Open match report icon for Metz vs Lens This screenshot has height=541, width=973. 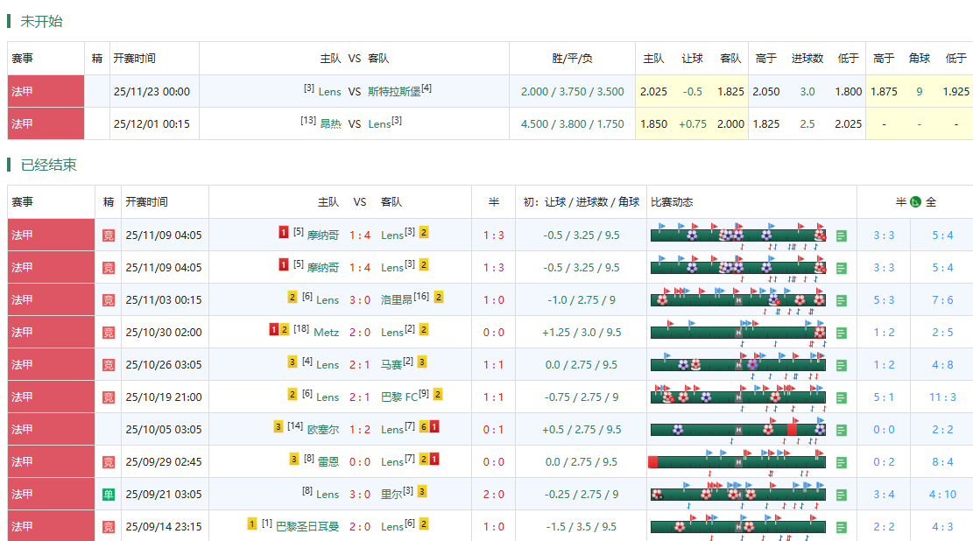842,333
